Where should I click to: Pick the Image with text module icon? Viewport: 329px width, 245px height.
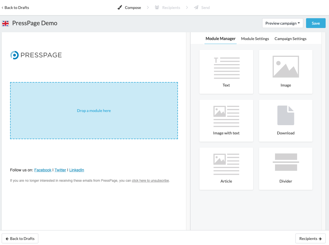click(226, 116)
